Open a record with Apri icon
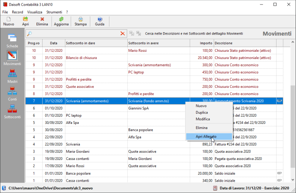 pos(25,21)
